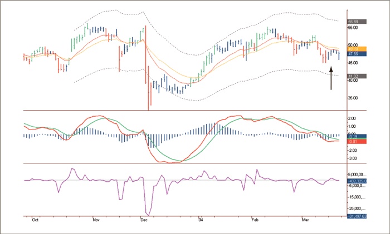Click the Feb label on the time axis
This screenshot has height=234, width=390.
click(x=255, y=220)
